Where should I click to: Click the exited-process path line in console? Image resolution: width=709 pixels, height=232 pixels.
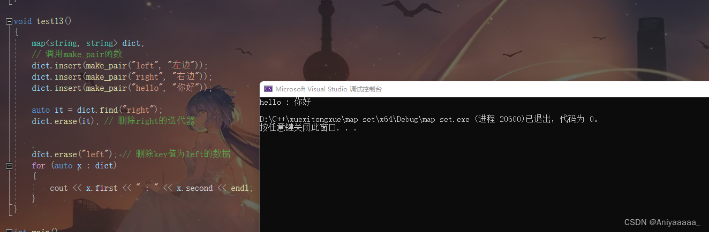pos(429,119)
